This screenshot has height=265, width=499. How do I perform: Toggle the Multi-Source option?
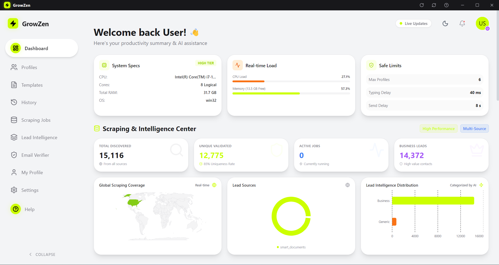pyautogui.click(x=474, y=128)
